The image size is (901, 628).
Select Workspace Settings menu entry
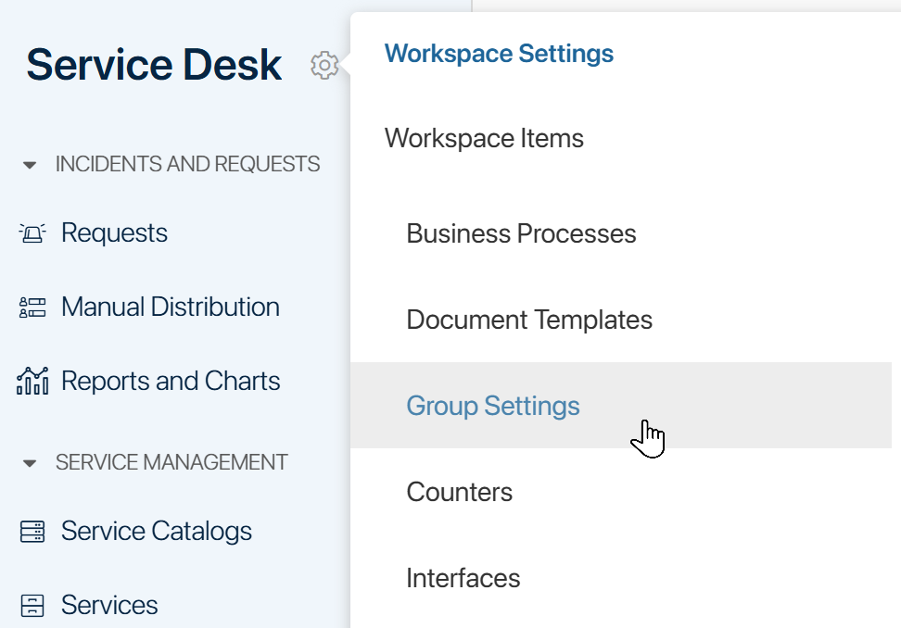click(x=499, y=54)
